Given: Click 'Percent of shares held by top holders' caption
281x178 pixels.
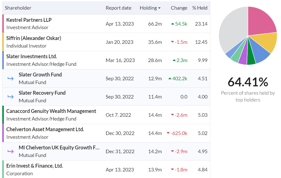Looking at the screenshot, I should coord(248,96).
